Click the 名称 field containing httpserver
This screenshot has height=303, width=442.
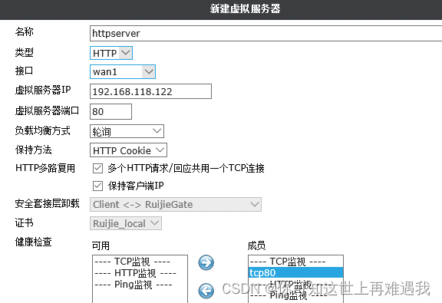click(266, 33)
